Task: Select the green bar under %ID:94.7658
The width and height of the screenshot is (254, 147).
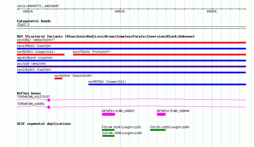Action: pyautogui.click(x=108, y=136)
